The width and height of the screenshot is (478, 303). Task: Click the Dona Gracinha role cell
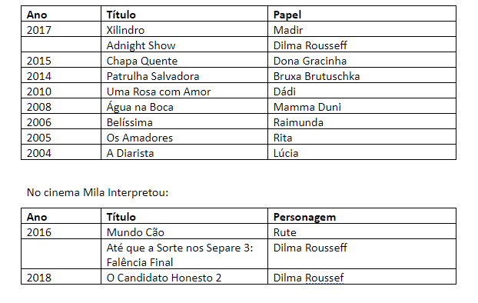point(362,60)
